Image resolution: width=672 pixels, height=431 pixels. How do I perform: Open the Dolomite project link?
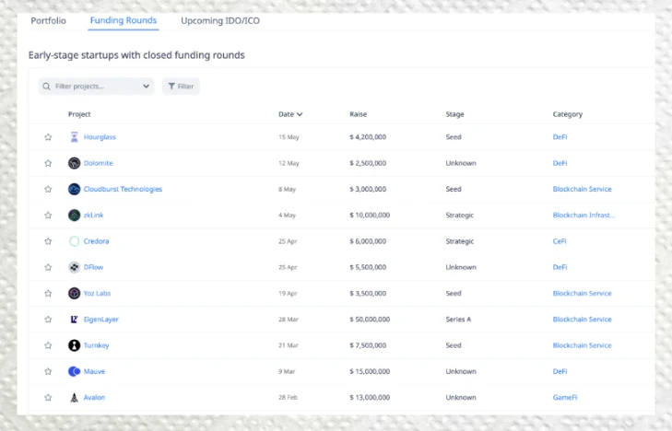point(98,163)
